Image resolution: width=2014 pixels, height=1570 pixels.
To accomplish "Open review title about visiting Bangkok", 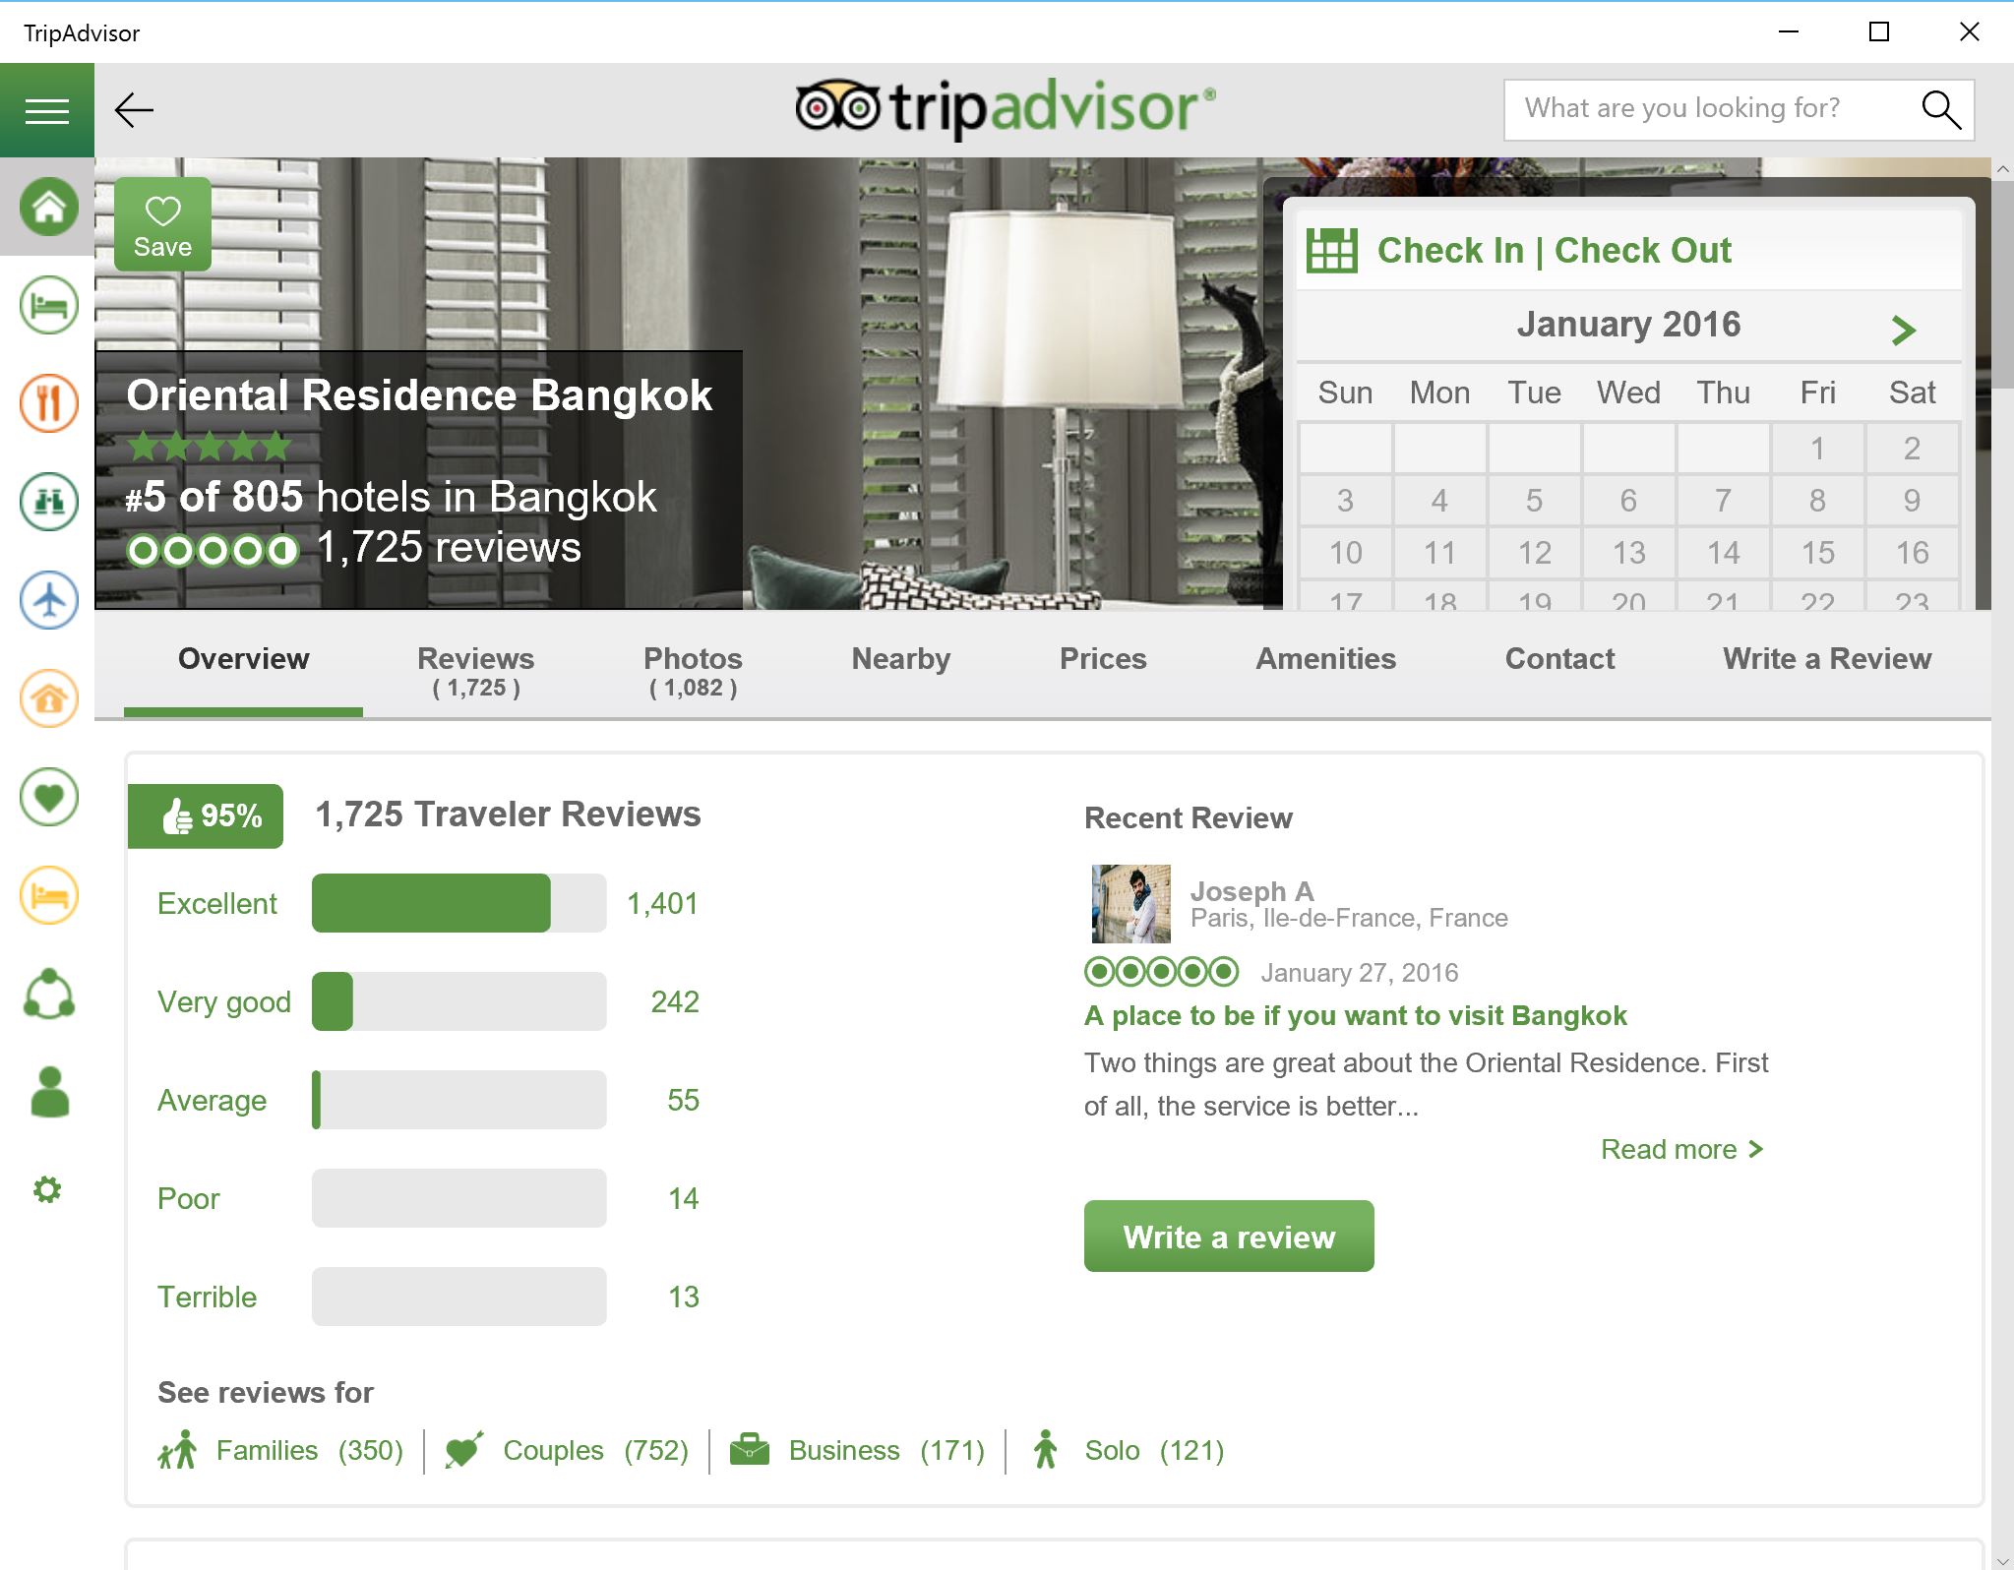I will pos(1355,1016).
